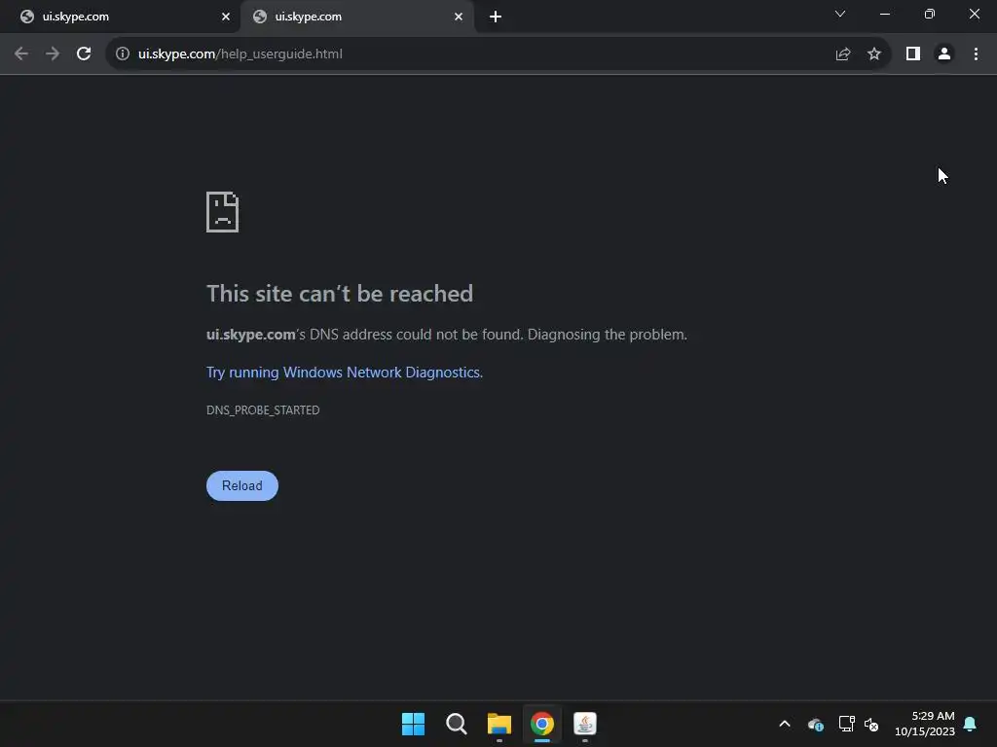Open notifications bell icon
Viewport: 997px width, 747px height.
(x=971, y=724)
